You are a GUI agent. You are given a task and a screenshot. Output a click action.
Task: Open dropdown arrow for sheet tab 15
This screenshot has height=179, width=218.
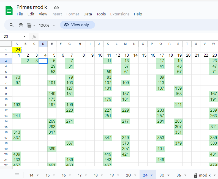click(54, 175)
